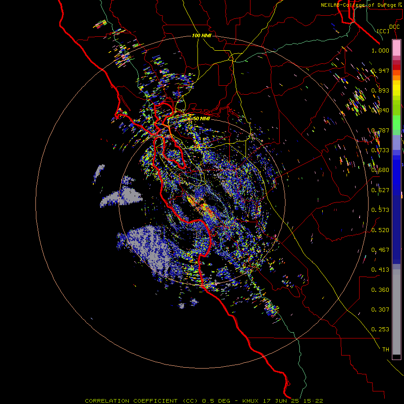The height and width of the screenshot is (404, 404).
Task: Click the 0.520 legend value
Action: pos(380,230)
